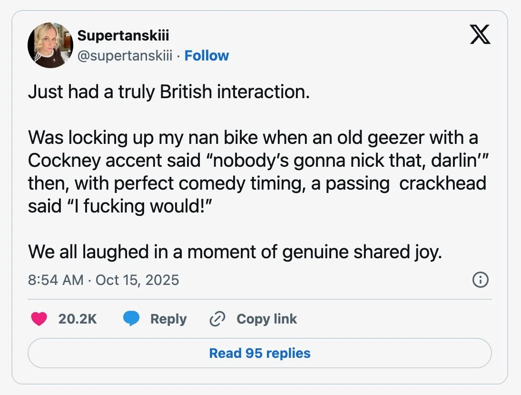Open the Read 95 replies button

tap(260, 353)
